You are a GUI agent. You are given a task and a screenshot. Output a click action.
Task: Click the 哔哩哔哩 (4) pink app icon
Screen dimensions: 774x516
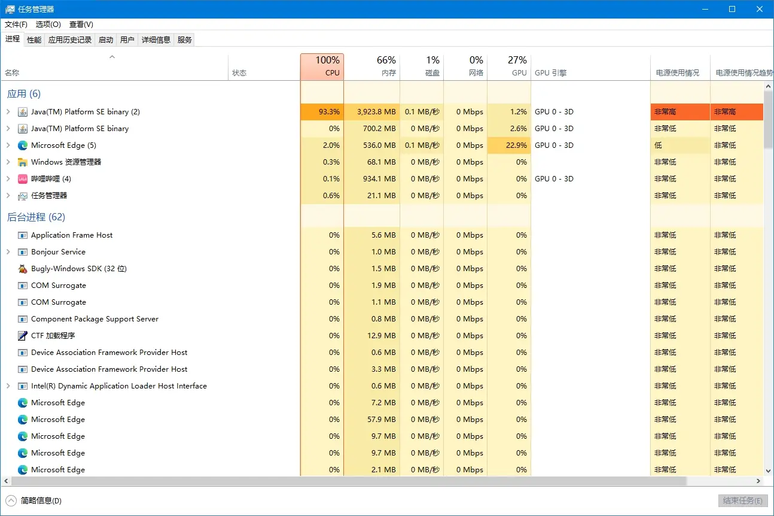[23, 179]
